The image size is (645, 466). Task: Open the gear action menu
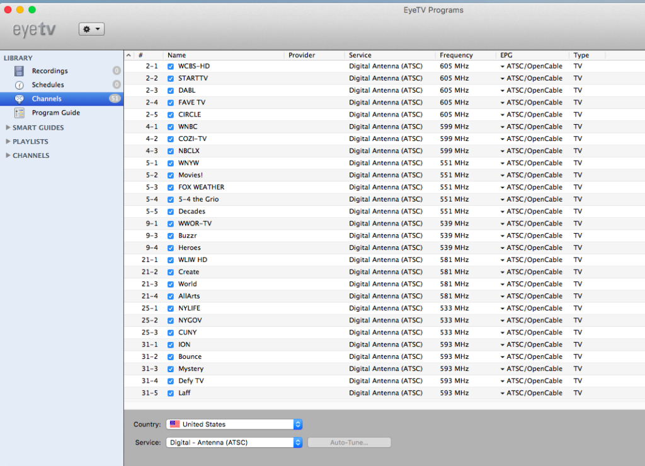pyautogui.click(x=91, y=29)
